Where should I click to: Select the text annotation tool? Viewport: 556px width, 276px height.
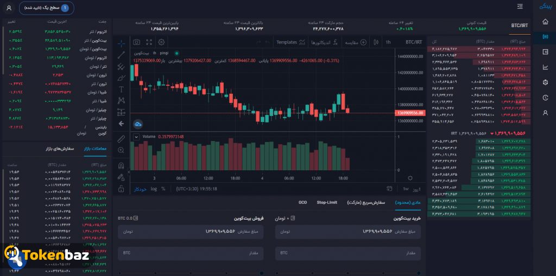coord(121,89)
